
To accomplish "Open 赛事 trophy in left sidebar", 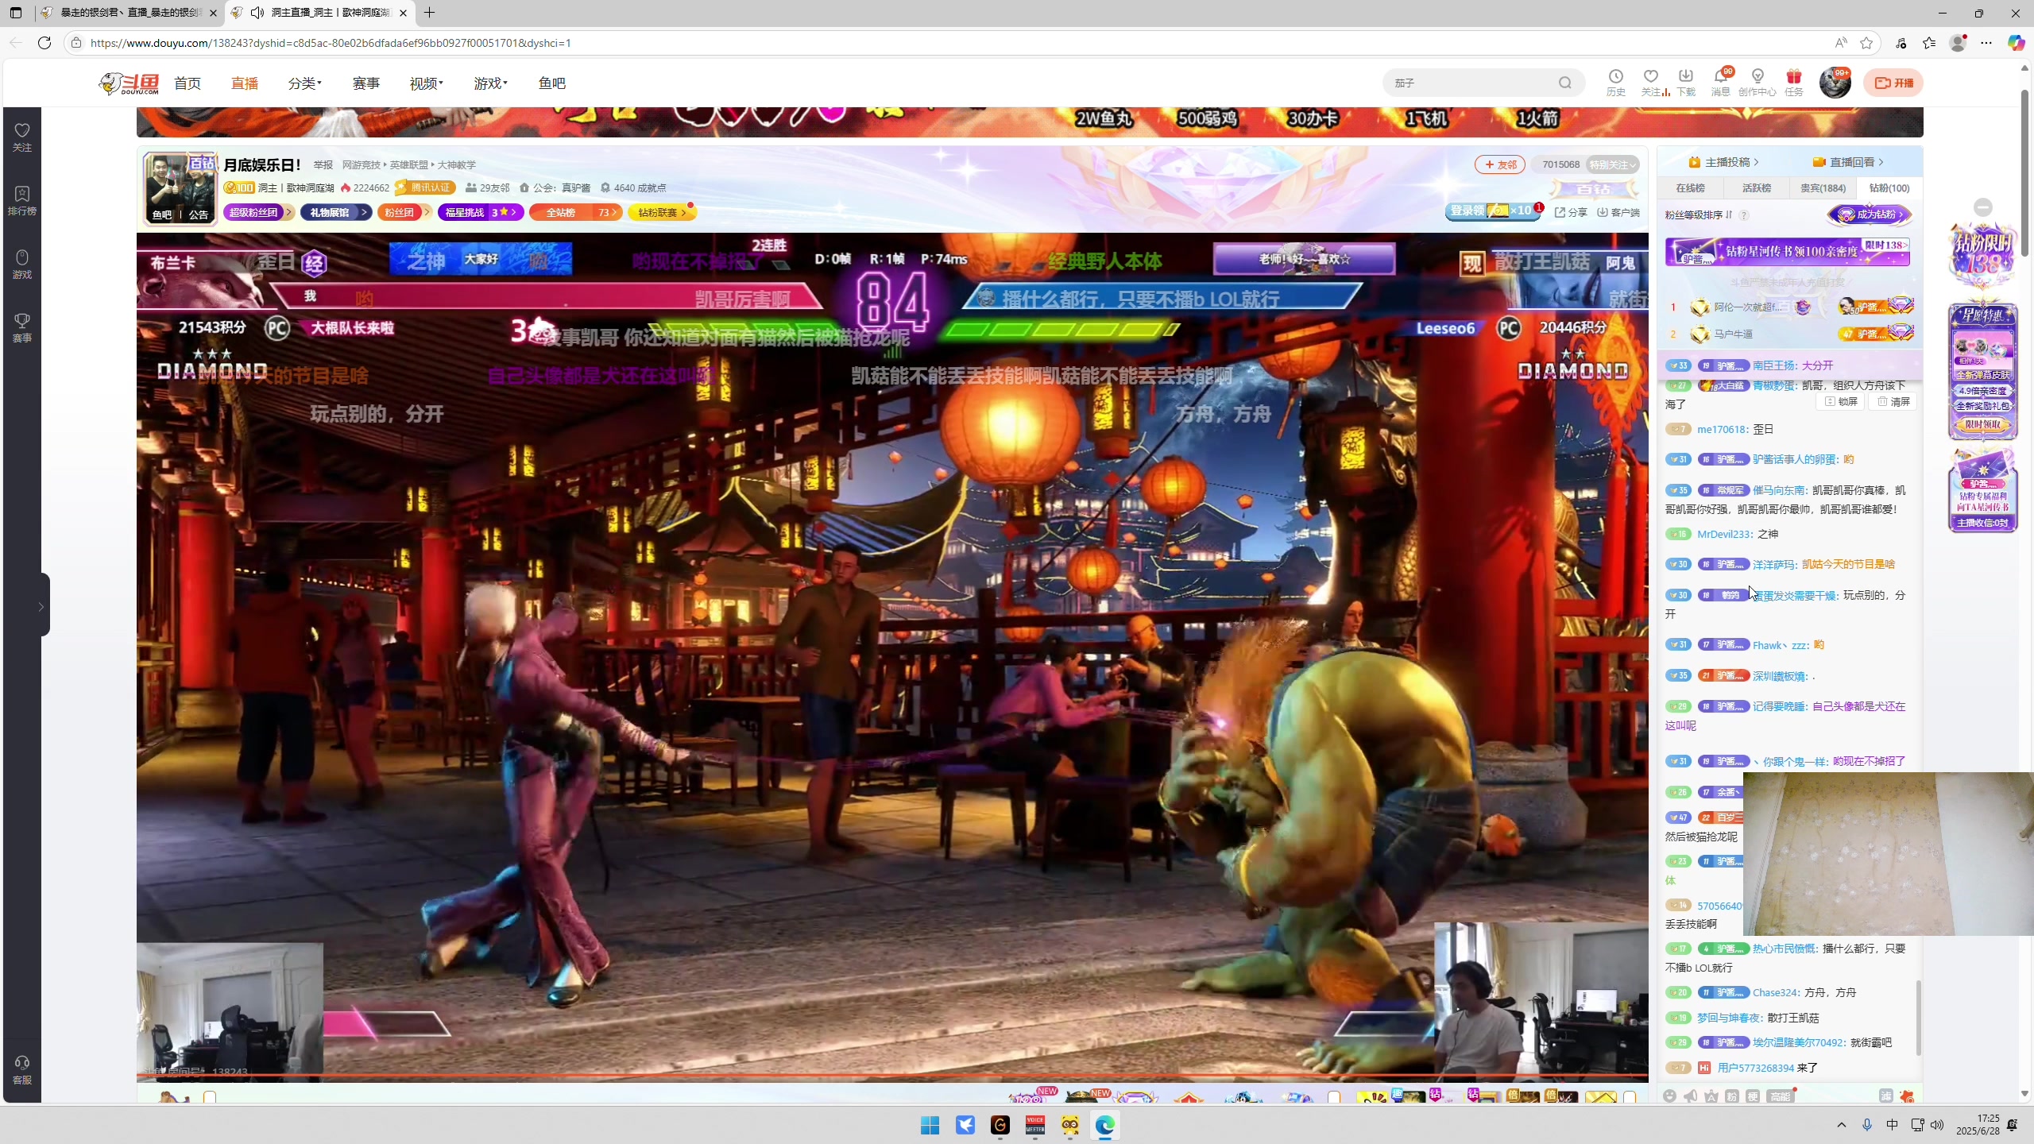I will pos(22,328).
